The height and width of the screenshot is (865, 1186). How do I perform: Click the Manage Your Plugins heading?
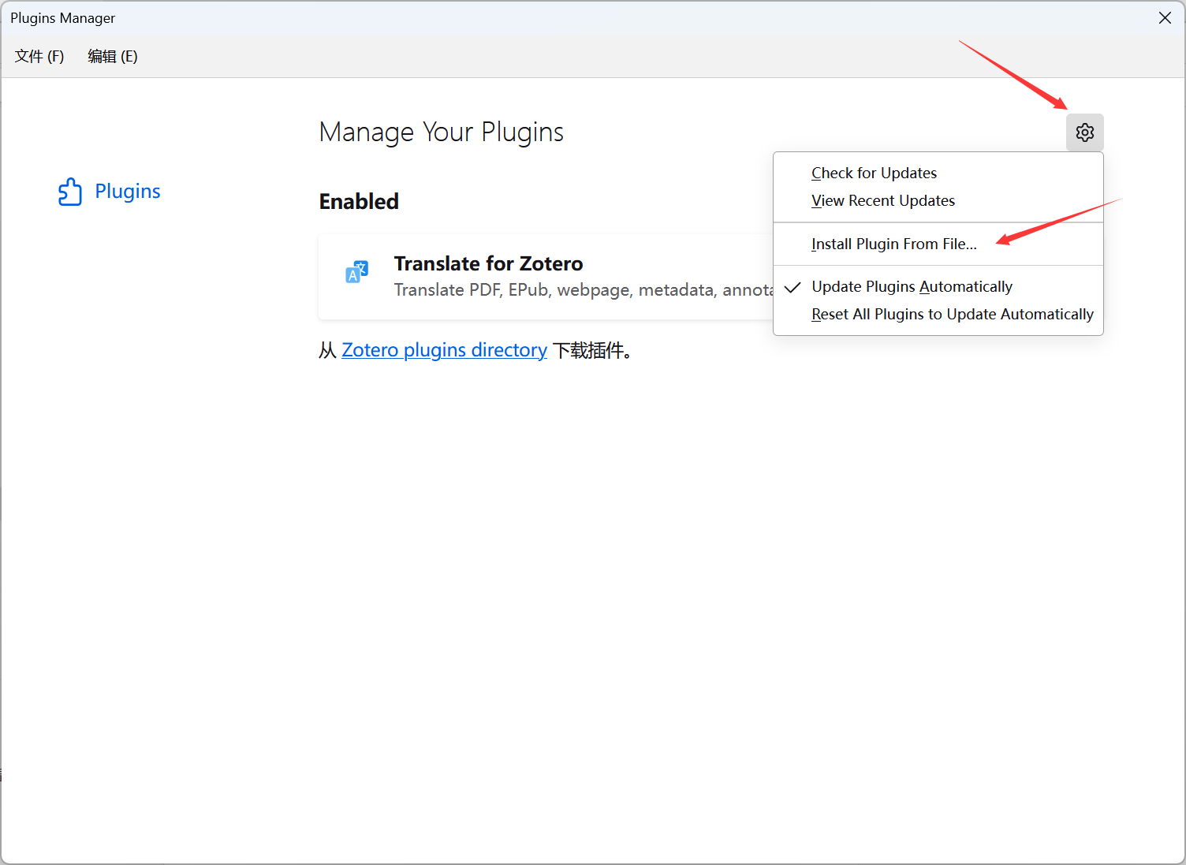click(442, 132)
